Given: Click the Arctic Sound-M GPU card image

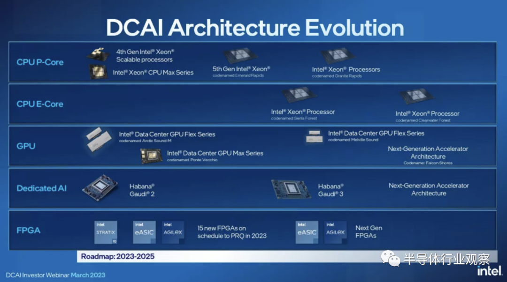Looking at the screenshot, I should [99, 139].
